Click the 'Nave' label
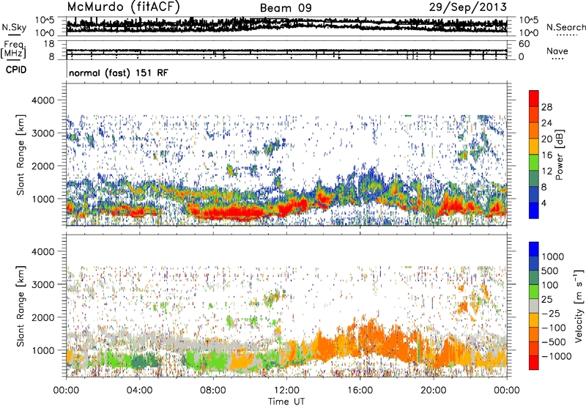 tap(557, 51)
